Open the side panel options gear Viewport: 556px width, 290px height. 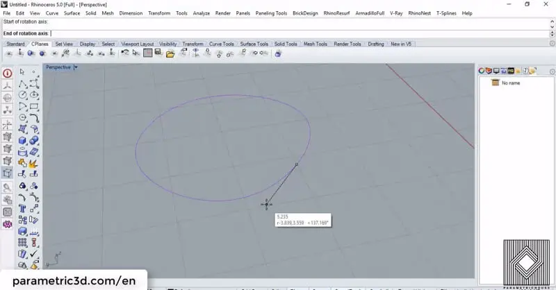552,71
